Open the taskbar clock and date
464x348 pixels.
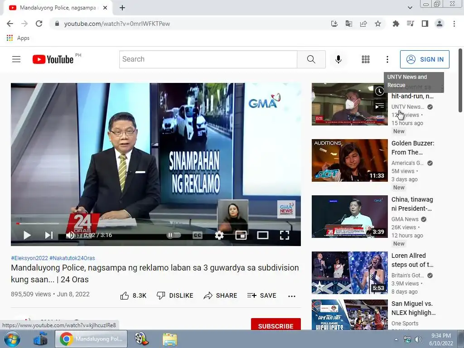click(441, 339)
